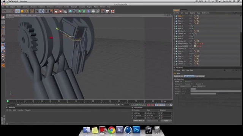This screenshot has height=136, width=243.
Task: Click the white scene object grid icon
Action: point(93,11)
